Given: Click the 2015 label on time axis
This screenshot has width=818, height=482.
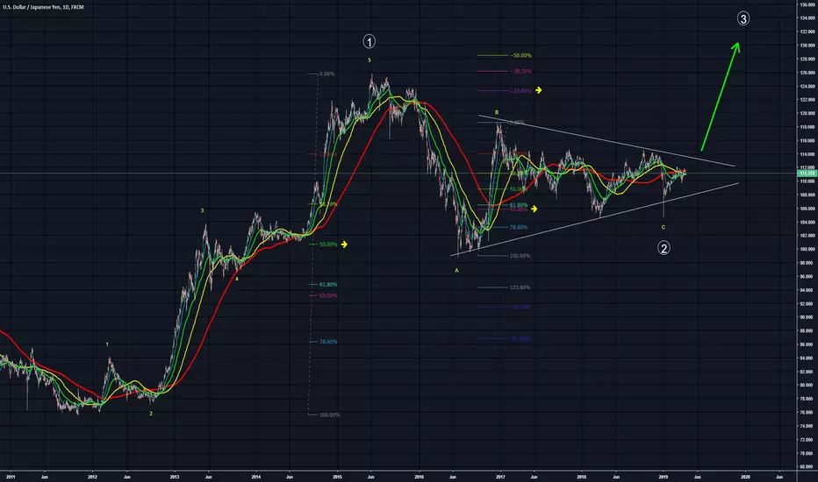Looking at the screenshot, I should [337, 477].
